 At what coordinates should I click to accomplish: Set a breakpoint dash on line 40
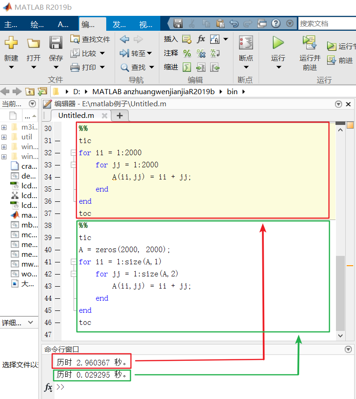pos(58,250)
